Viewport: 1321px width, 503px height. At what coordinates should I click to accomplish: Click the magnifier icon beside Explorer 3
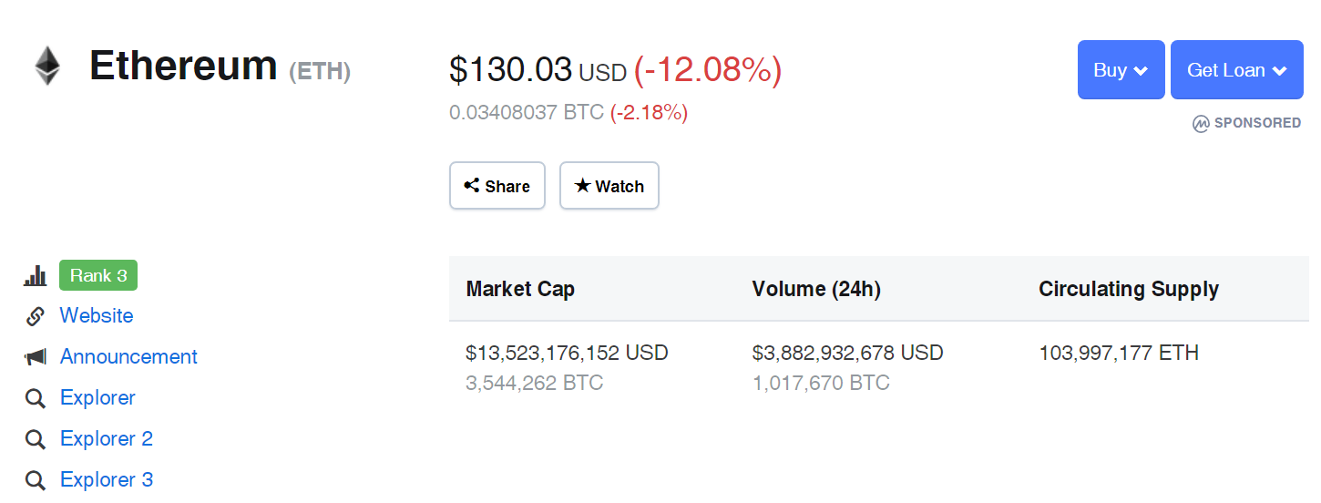pos(35,480)
